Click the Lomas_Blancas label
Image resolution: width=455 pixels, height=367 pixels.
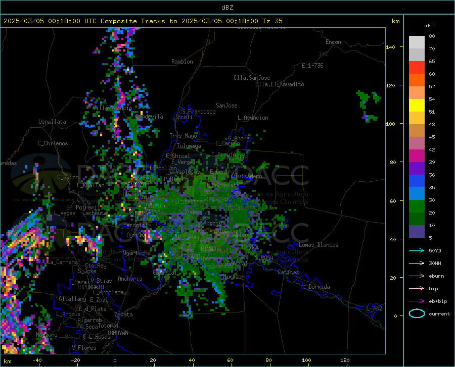[x=318, y=245]
